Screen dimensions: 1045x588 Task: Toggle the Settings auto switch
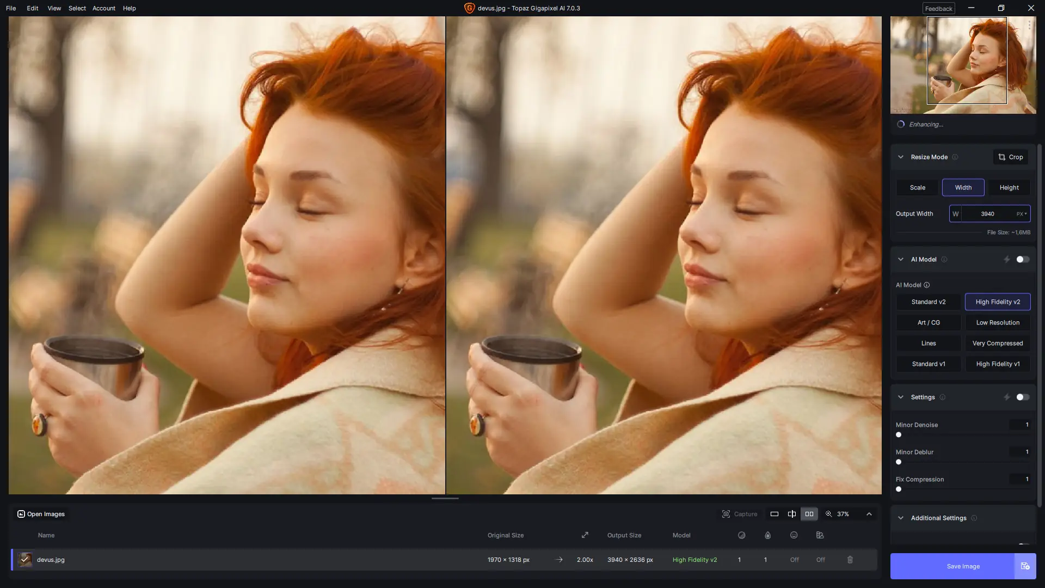pyautogui.click(x=1023, y=397)
